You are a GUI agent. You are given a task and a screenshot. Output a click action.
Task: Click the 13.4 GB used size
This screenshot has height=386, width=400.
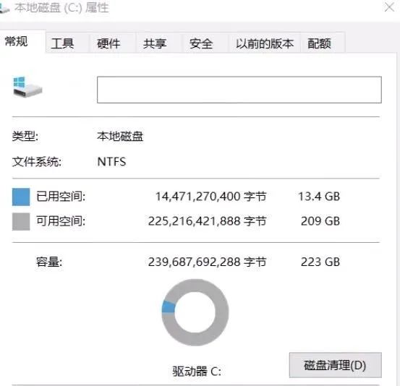click(x=319, y=197)
